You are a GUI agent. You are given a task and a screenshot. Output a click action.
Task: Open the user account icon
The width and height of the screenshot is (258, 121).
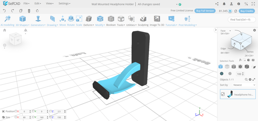click(231, 4)
